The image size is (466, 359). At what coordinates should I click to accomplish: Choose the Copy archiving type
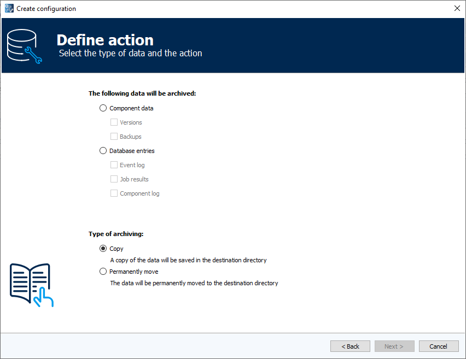coord(103,248)
